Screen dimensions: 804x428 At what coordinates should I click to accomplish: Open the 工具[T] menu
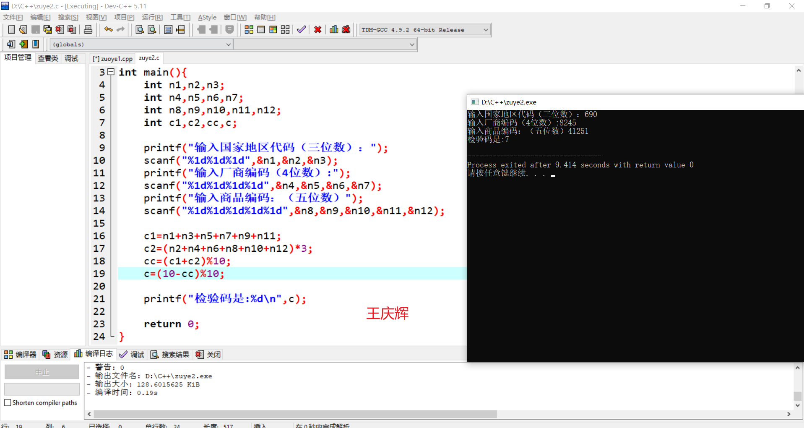180,17
